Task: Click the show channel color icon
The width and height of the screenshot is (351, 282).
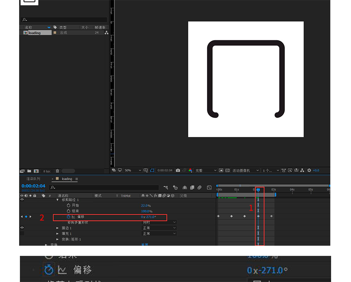Action: click(x=190, y=170)
